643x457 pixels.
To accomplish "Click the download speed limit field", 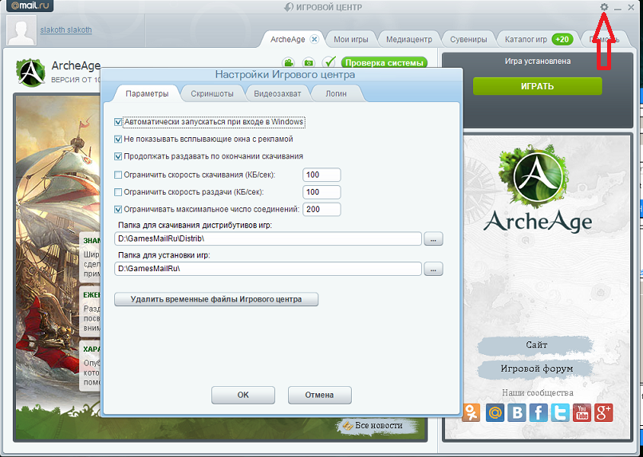I will (321, 175).
